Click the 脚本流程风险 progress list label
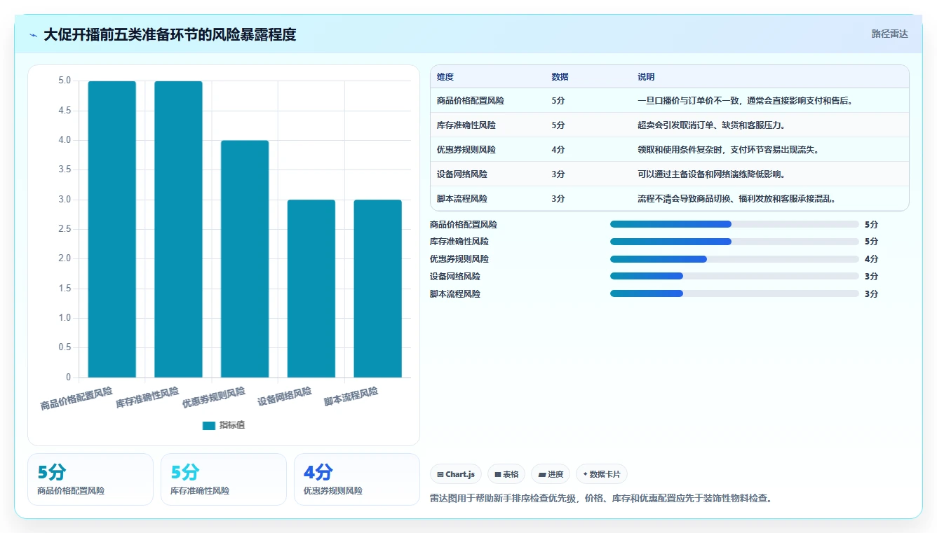 [x=455, y=294]
